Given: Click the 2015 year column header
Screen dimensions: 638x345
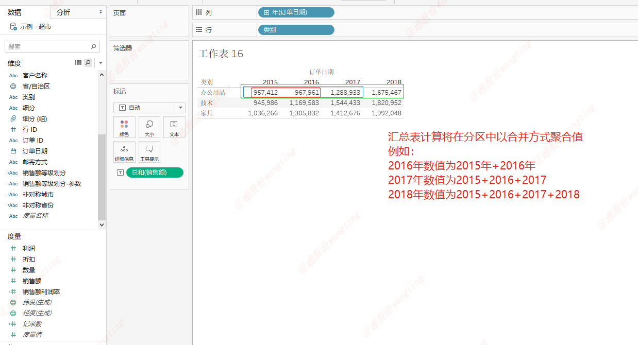Looking at the screenshot, I should (x=270, y=82).
